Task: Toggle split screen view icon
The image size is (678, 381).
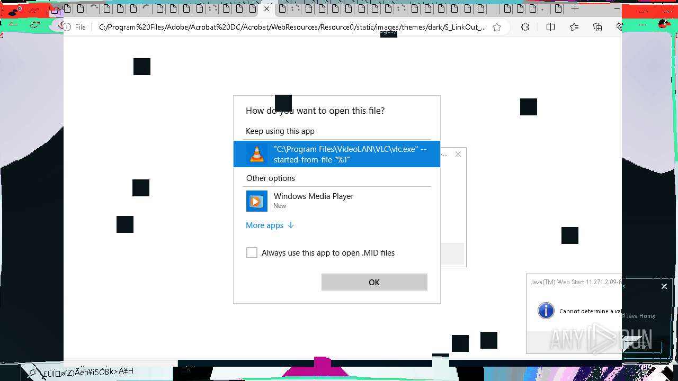Action: pos(550,27)
